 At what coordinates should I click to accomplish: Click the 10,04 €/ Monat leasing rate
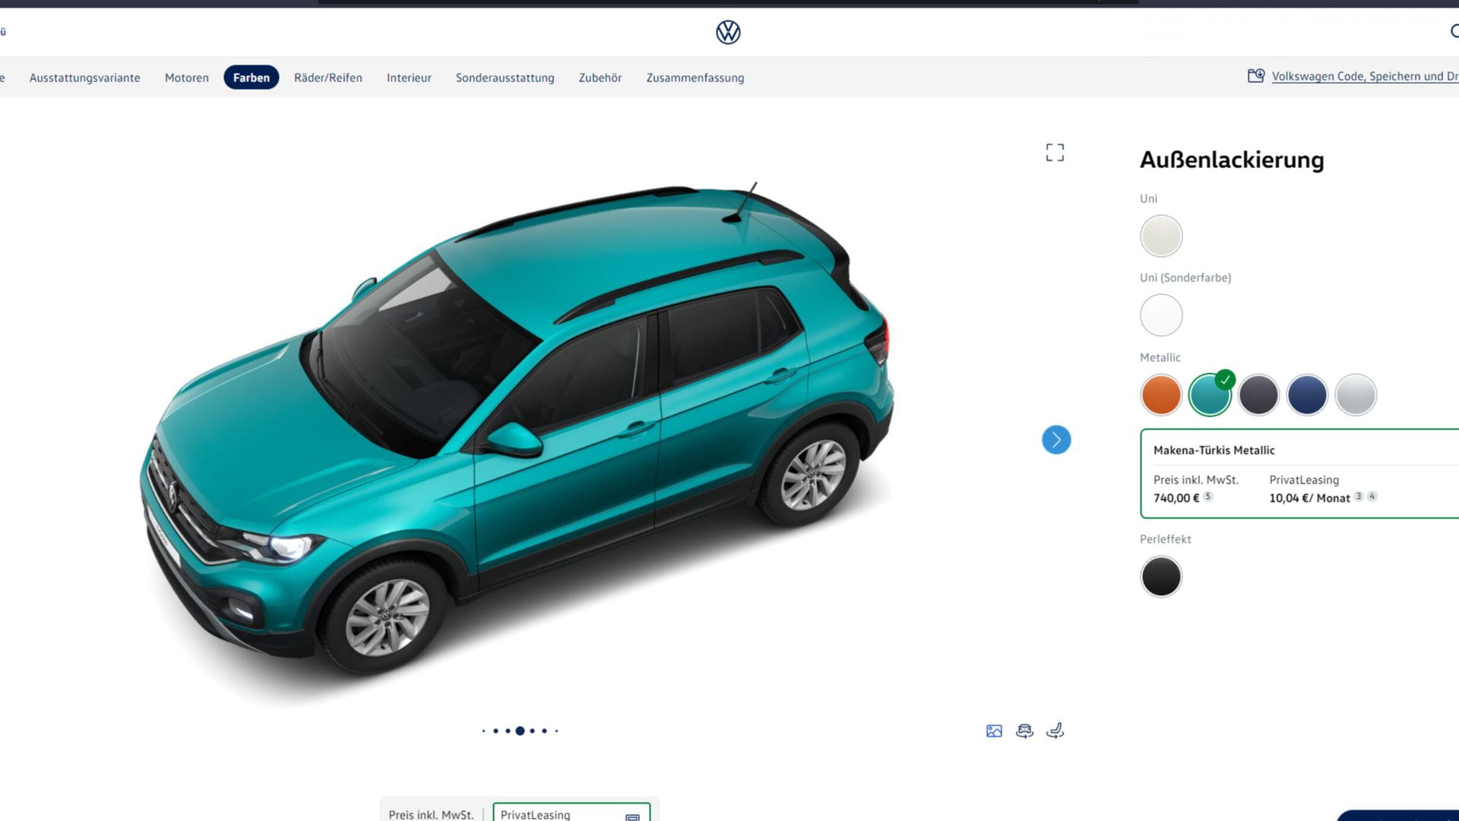click(x=1309, y=498)
